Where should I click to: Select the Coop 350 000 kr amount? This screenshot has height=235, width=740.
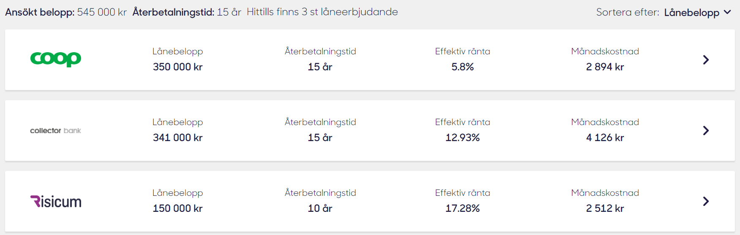(x=177, y=67)
